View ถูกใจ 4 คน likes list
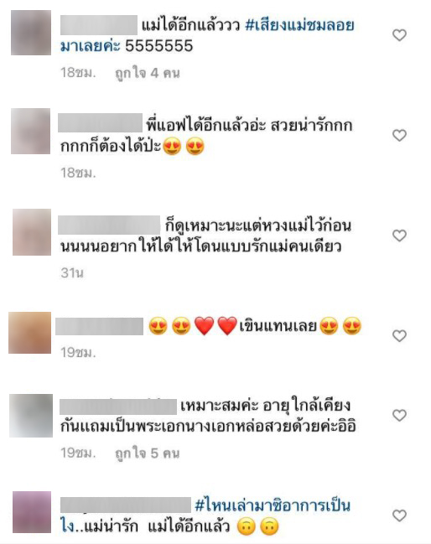 (x=148, y=73)
